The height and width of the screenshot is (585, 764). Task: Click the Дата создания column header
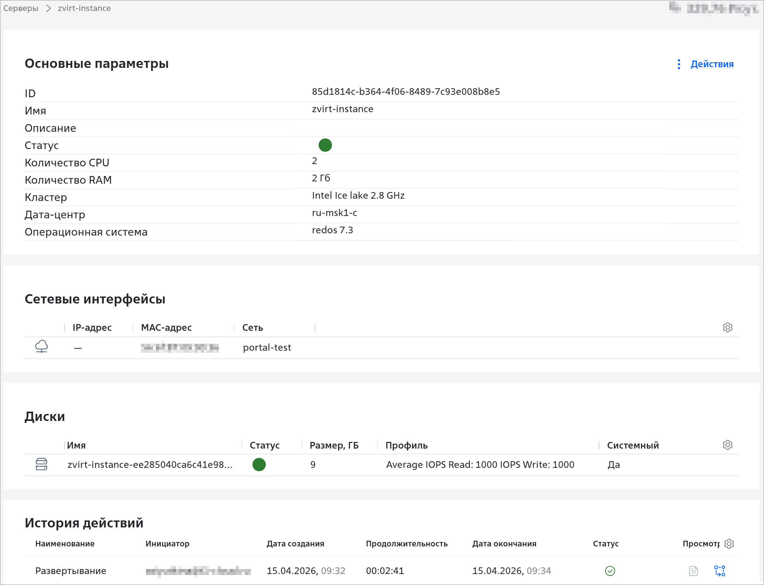295,543
